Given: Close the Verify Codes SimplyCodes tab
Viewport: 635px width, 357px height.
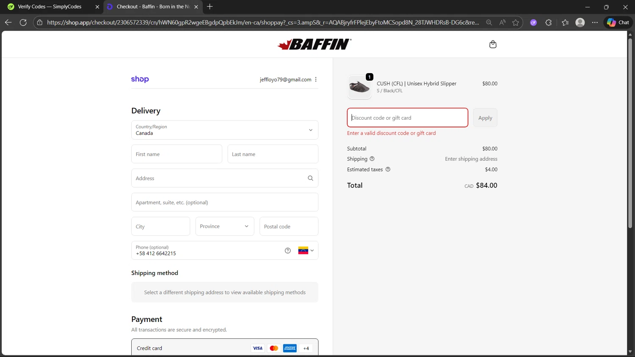Looking at the screenshot, I should tap(97, 7).
